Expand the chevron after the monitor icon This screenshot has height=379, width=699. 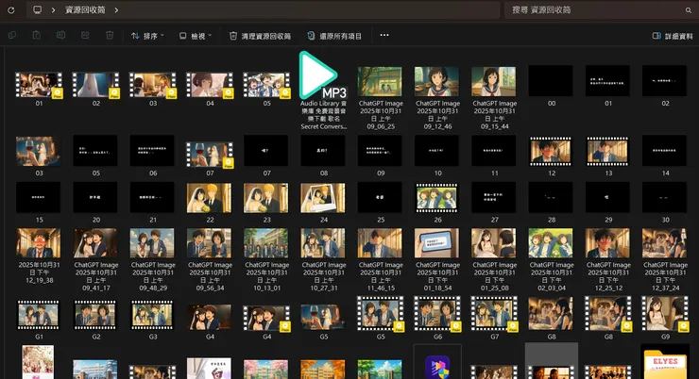tap(53, 9)
